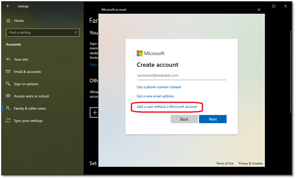
Task: Close the Settings window
Action: tap(286, 6)
